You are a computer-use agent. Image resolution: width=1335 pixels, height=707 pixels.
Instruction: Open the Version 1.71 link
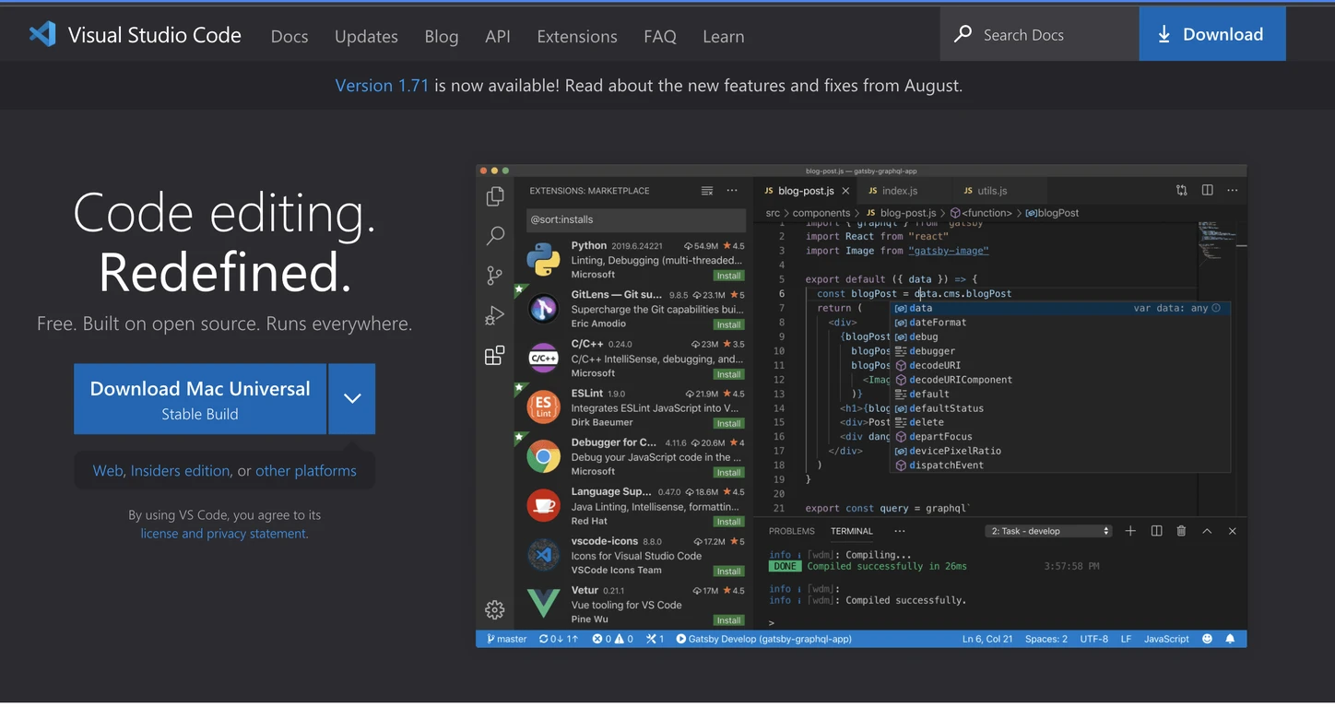[x=382, y=85]
